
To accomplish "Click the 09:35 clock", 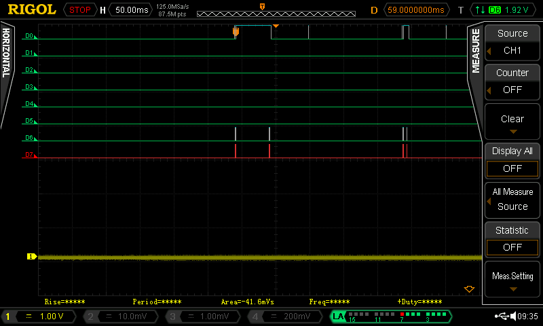I will [527, 316].
